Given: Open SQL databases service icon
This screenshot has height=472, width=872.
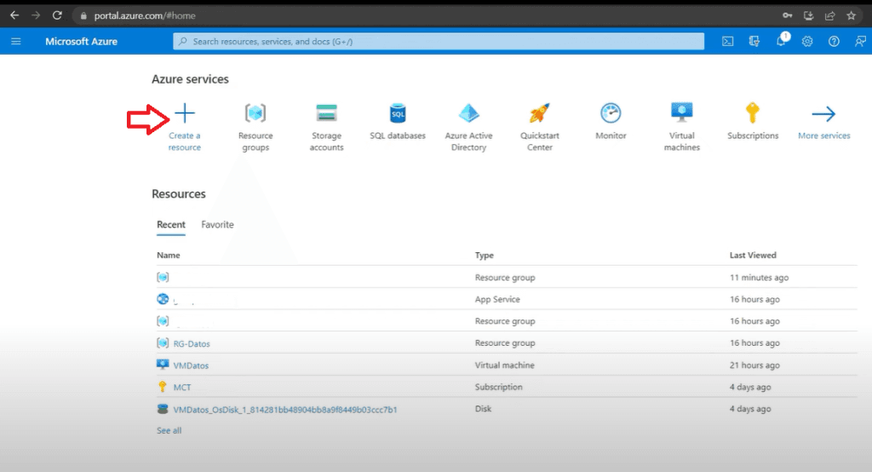Looking at the screenshot, I should pos(398,113).
